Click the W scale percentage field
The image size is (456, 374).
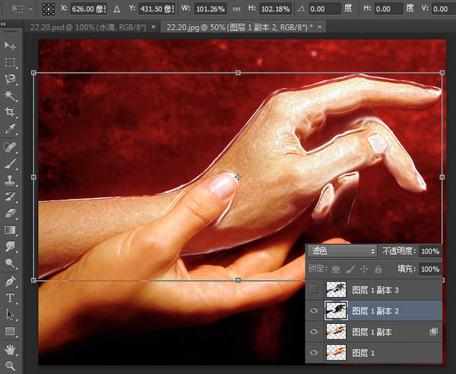coord(211,9)
